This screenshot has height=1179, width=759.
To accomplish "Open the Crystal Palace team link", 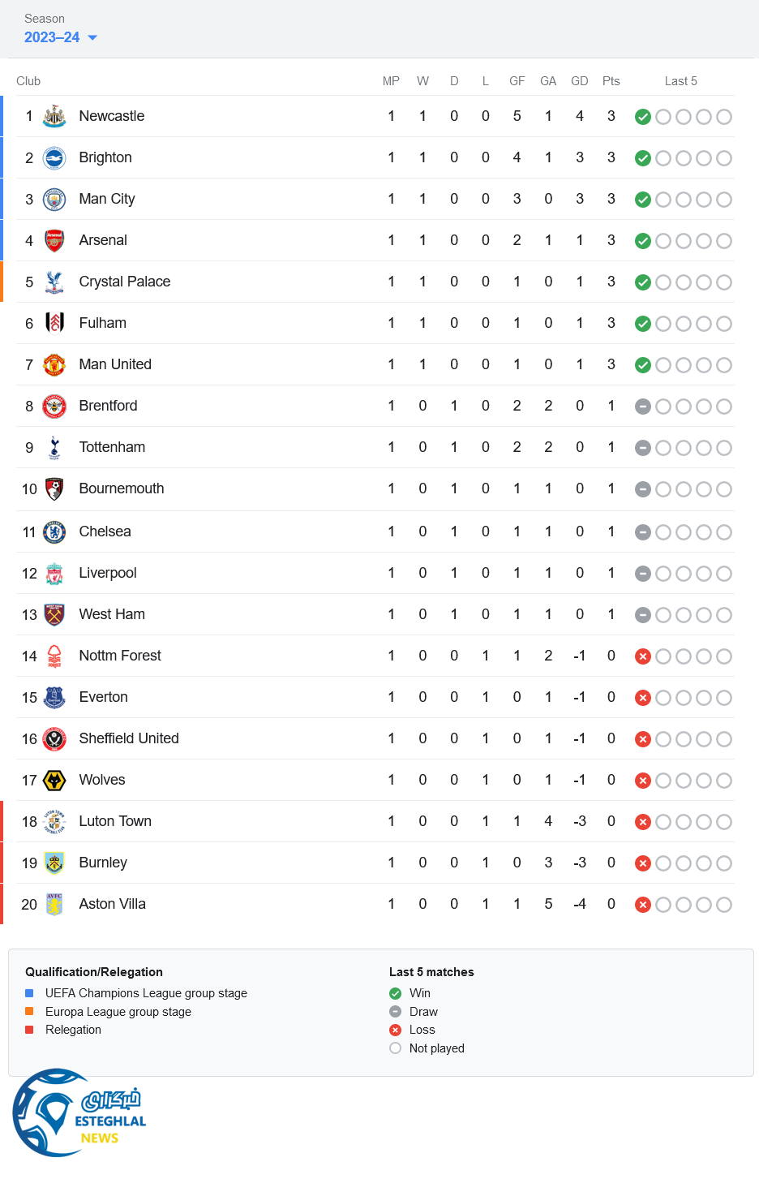I will click(x=125, y=282).
